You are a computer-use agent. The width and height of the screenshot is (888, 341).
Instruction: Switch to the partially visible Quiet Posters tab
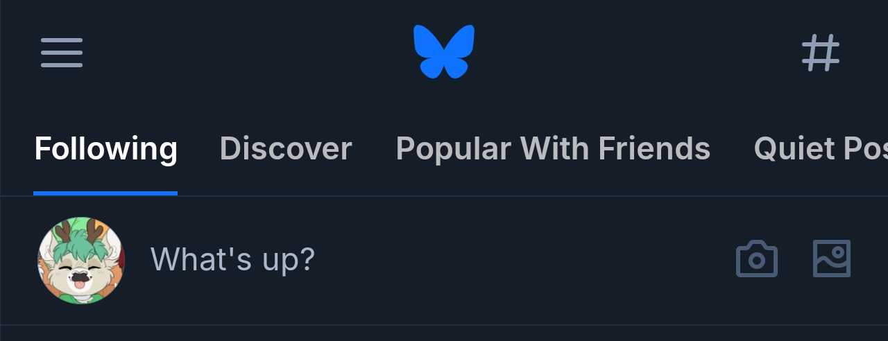click(820, 148)
